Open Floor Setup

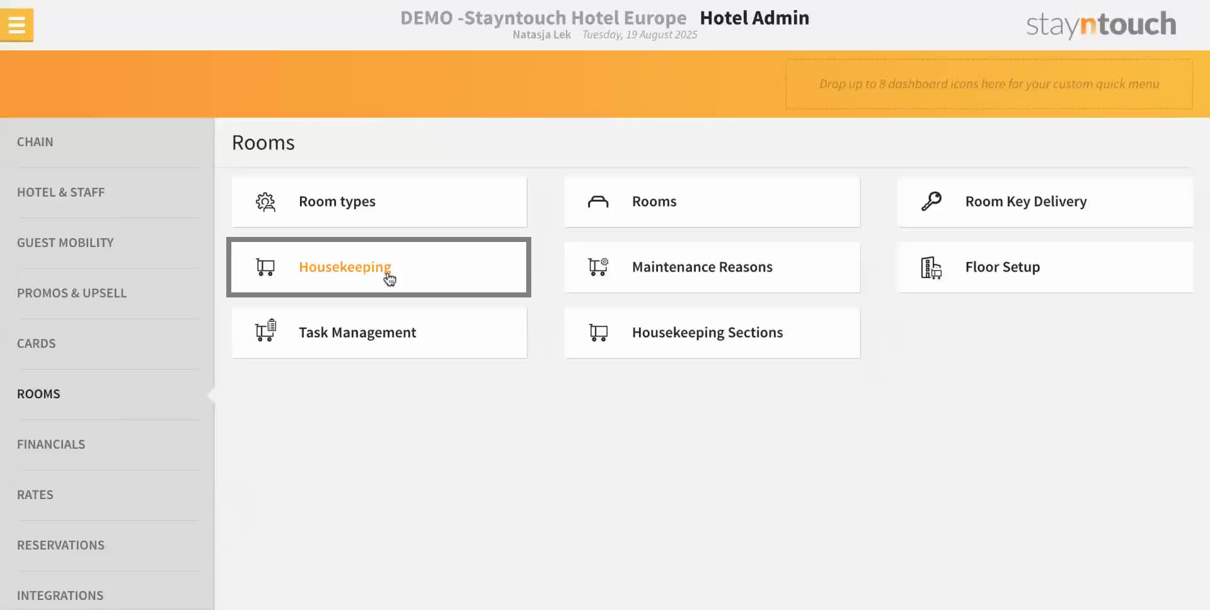[x=1045, y=267]
